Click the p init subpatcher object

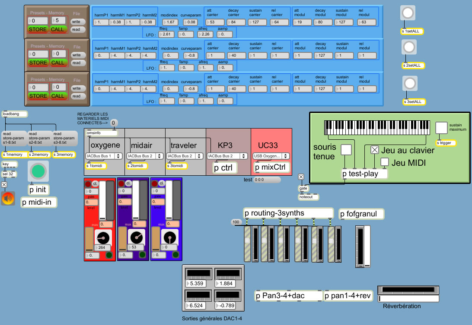(38, 190)
